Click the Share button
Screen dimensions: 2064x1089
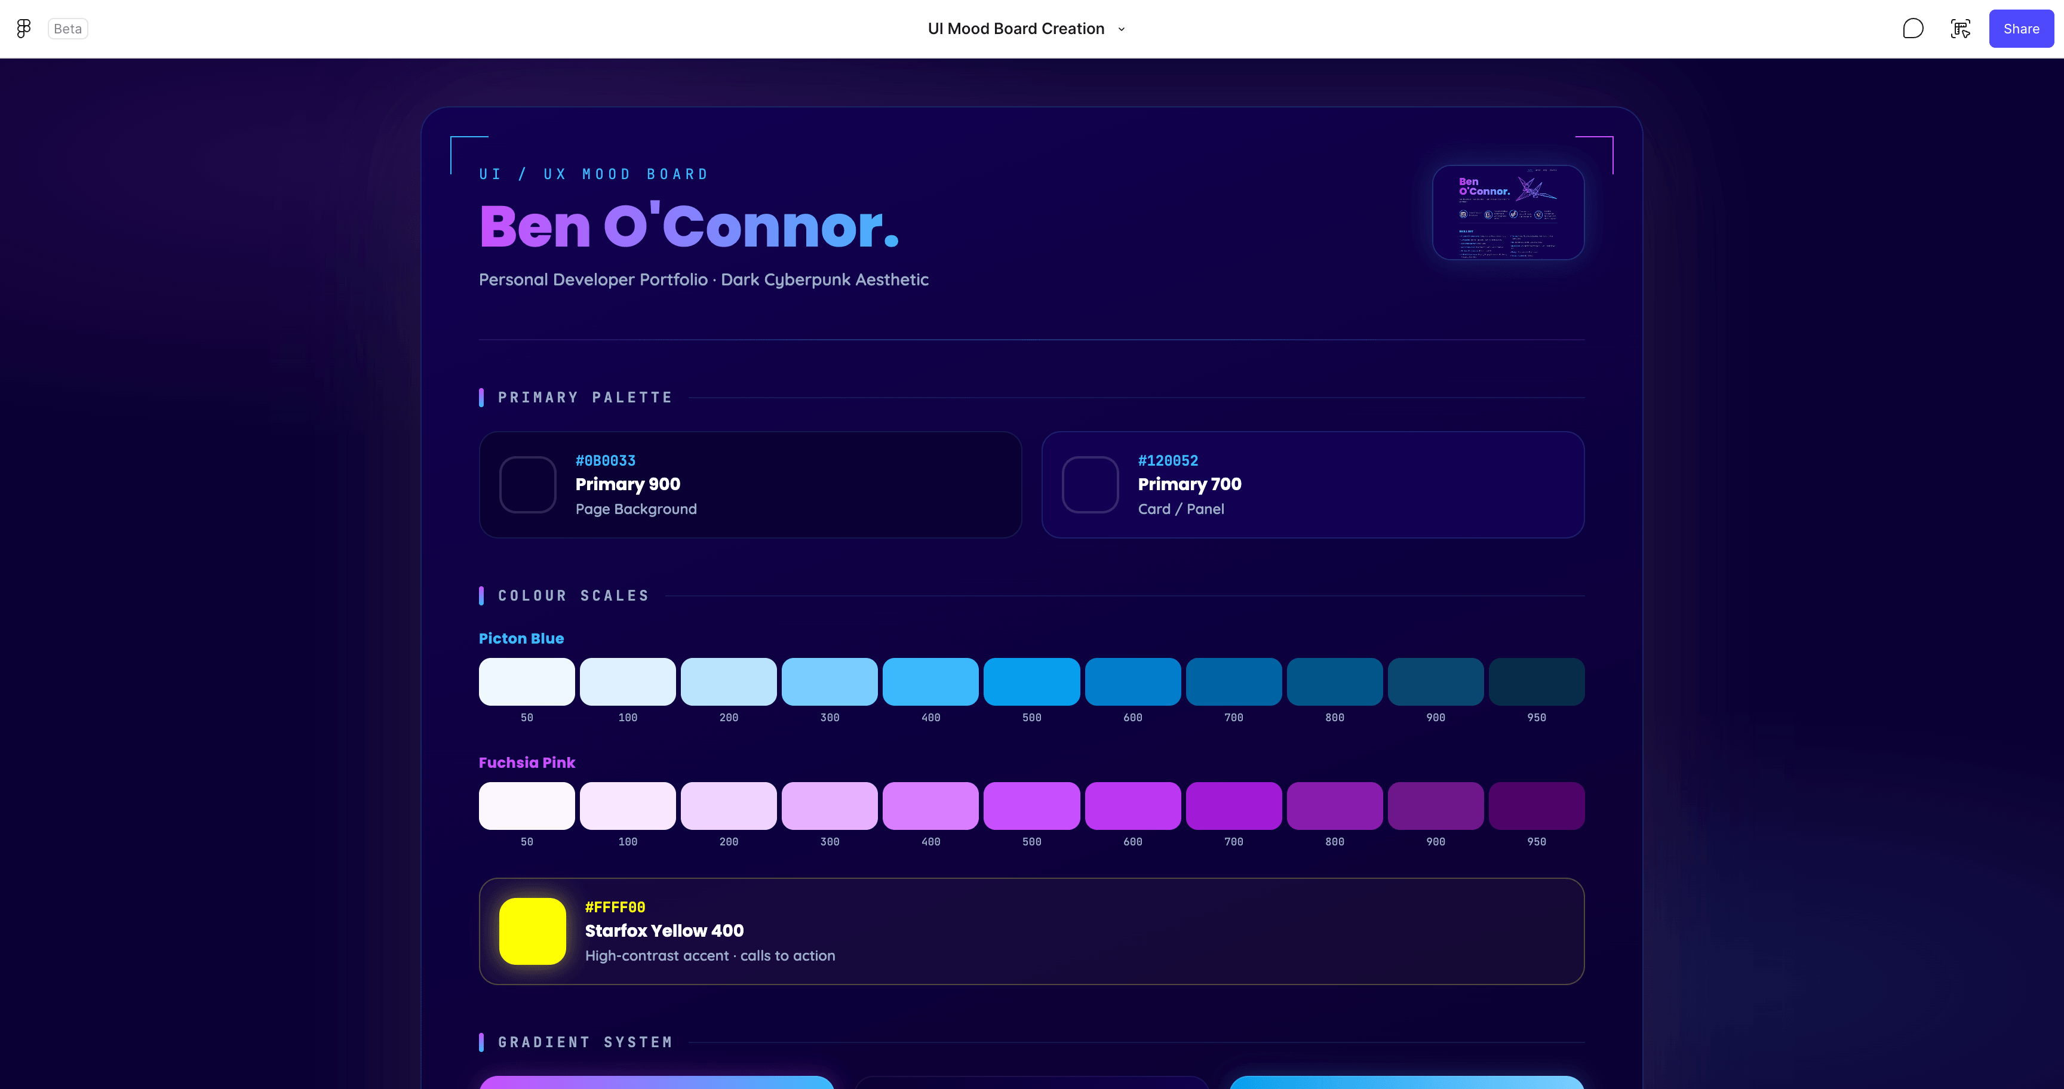2021,29
